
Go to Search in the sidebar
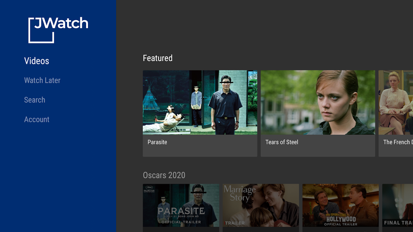tap(35, 100)
